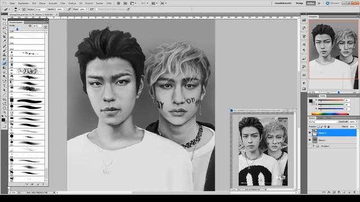Viewport: 360px width, 202px height.
Task: Select the Move tool in the toolbox
Action: 4,20
